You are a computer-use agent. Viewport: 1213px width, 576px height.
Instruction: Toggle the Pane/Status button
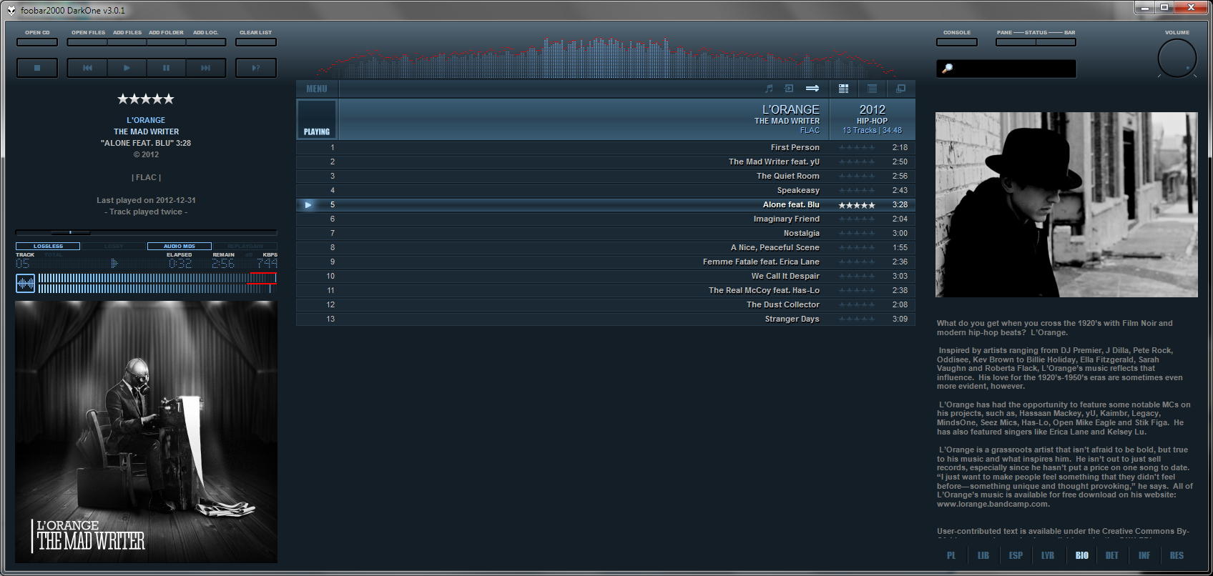(x=1016, y=42)
